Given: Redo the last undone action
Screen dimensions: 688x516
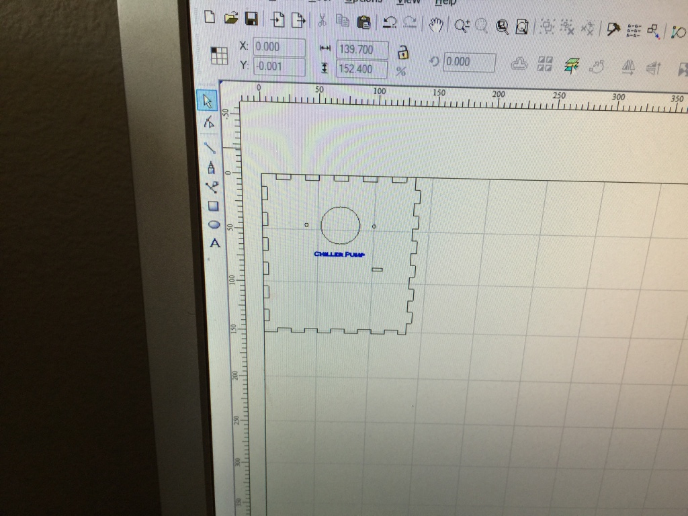Looking at the screenshot, I should coord(410,23).
